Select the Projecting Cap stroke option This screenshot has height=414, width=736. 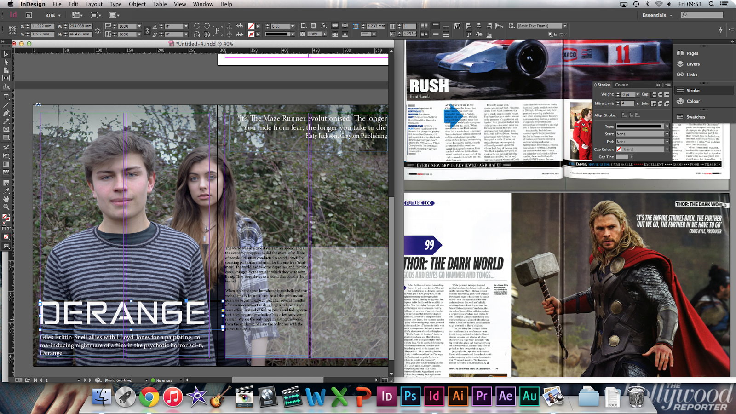[x=666, y=94]
